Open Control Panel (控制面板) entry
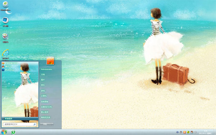The height and width of the screenshot is (135, 216). pyautogui.click(x=45, y=102)
